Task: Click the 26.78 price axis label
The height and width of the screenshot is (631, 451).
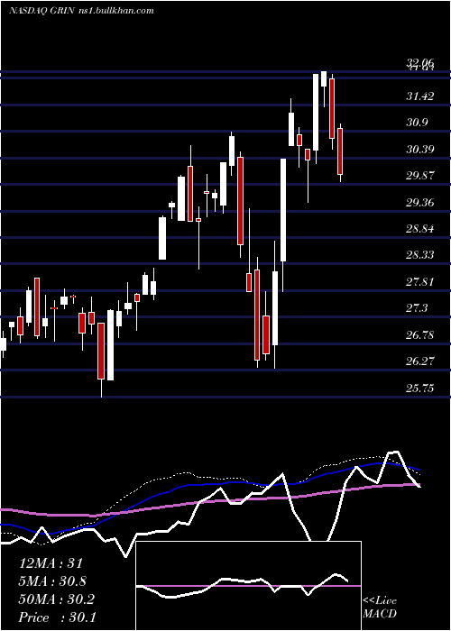Action: [x=420, y=334]
